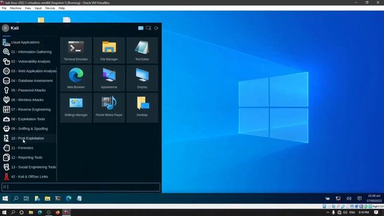Open VirtualBox View menu
Screen dimensions: 384x216
pyautogui.click(x=28, y=8)
